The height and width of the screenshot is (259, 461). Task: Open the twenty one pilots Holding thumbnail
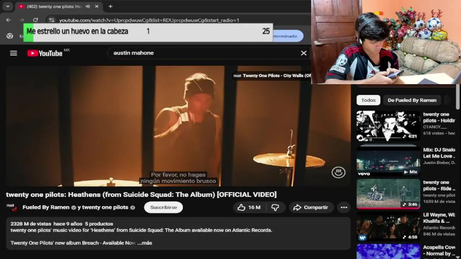pos(388,126)
